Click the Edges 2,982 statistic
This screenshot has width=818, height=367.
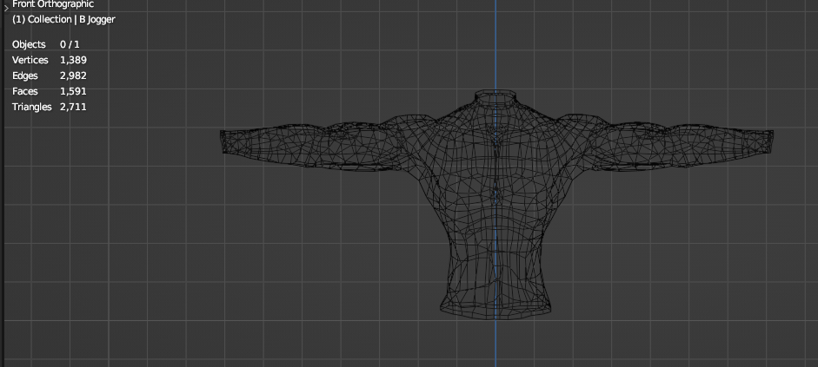click(x=50, y=75)
